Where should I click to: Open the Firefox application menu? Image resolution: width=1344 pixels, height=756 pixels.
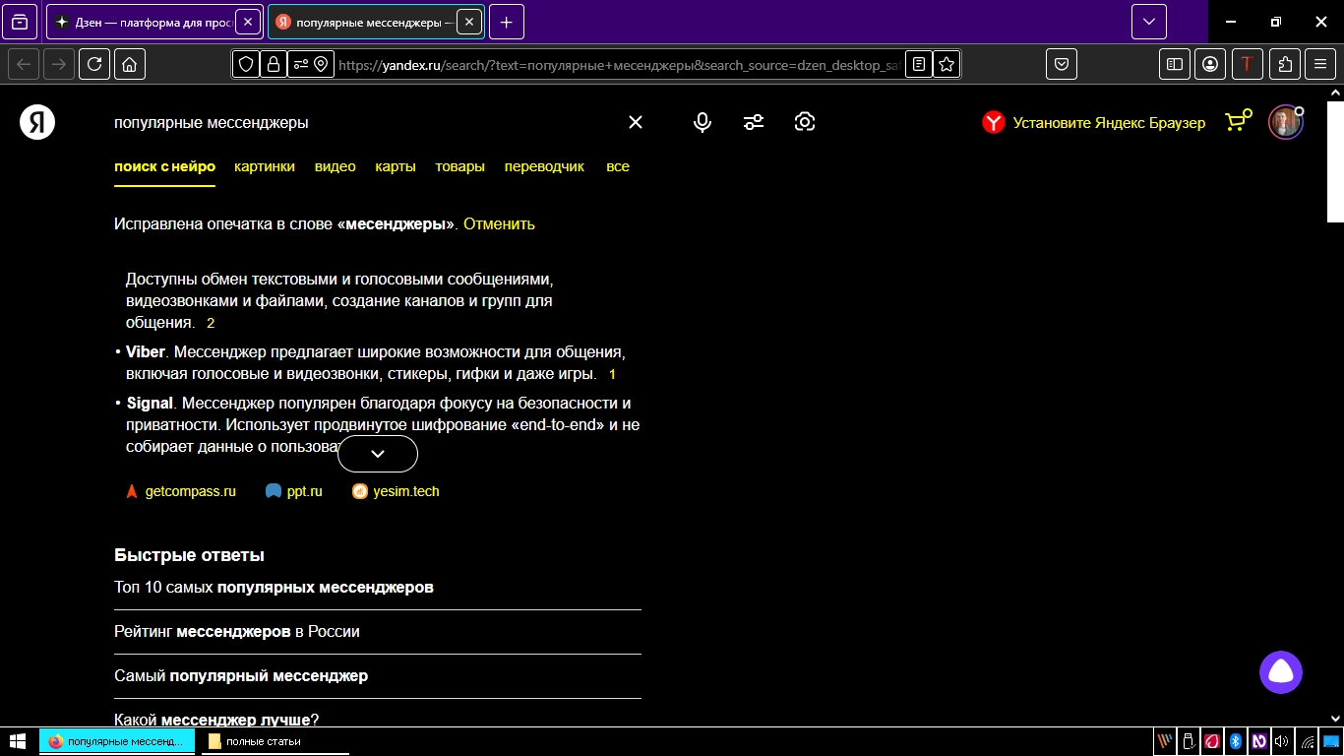pos(1320,64)
